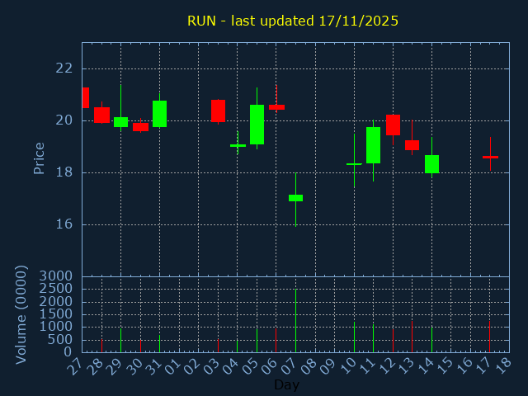Click the price tick label 22
This screenshot has height=396, width=528.
pos(64,68)
